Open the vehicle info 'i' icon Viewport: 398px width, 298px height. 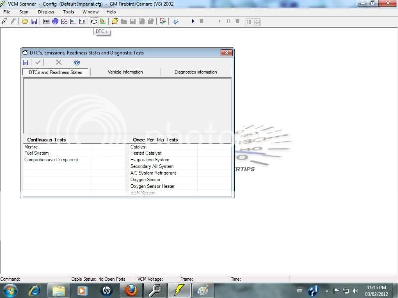coord(175,21)
